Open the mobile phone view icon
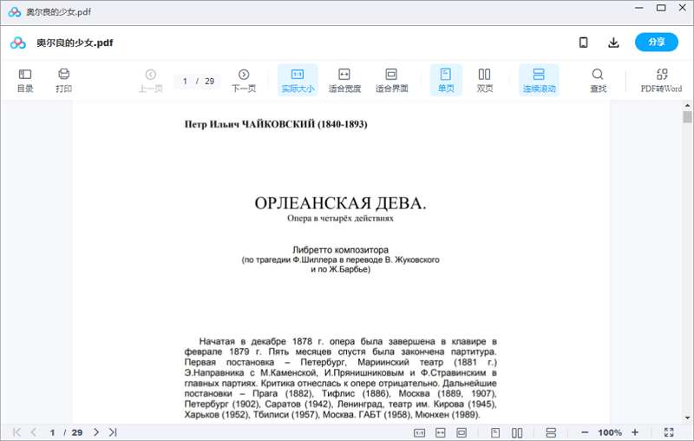The width and height of the screenshot is (694, 441). click(x=584, y=43)
